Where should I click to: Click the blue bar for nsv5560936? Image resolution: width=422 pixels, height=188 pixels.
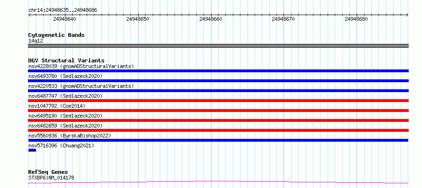point(218,140)
